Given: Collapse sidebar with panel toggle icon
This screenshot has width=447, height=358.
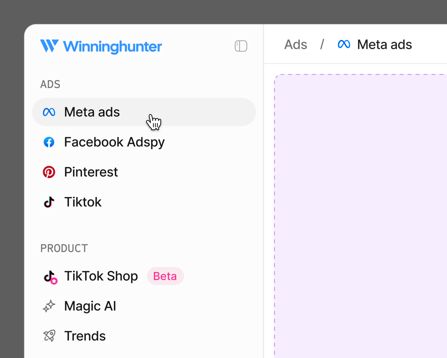Looking at the screenshot, I should pyautogui.click(x=241, y=46).
